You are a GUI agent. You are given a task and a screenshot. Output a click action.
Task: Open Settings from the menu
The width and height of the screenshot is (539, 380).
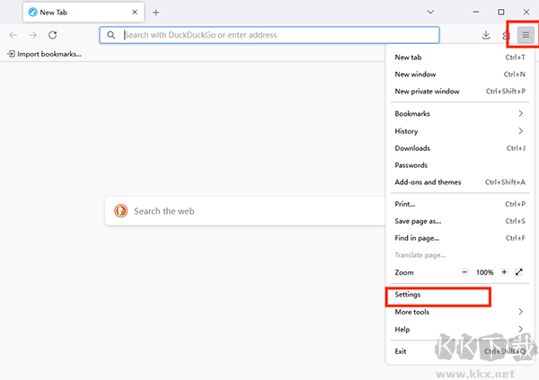pos(408,295)
